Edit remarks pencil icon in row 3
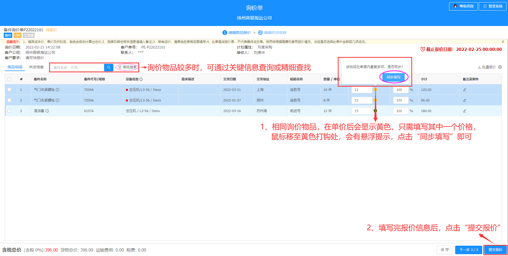The height and width of the screenshot is (256, 508). 465,111
